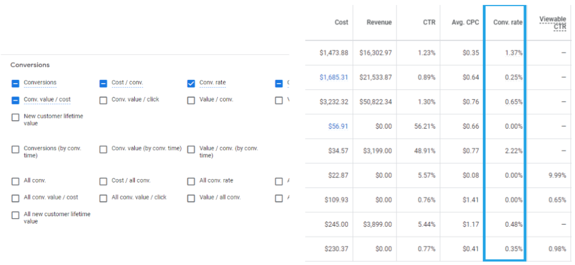Check the Cost / all conv. box
The height and width of the screenshot is (265, 575).
pos(103,181)
